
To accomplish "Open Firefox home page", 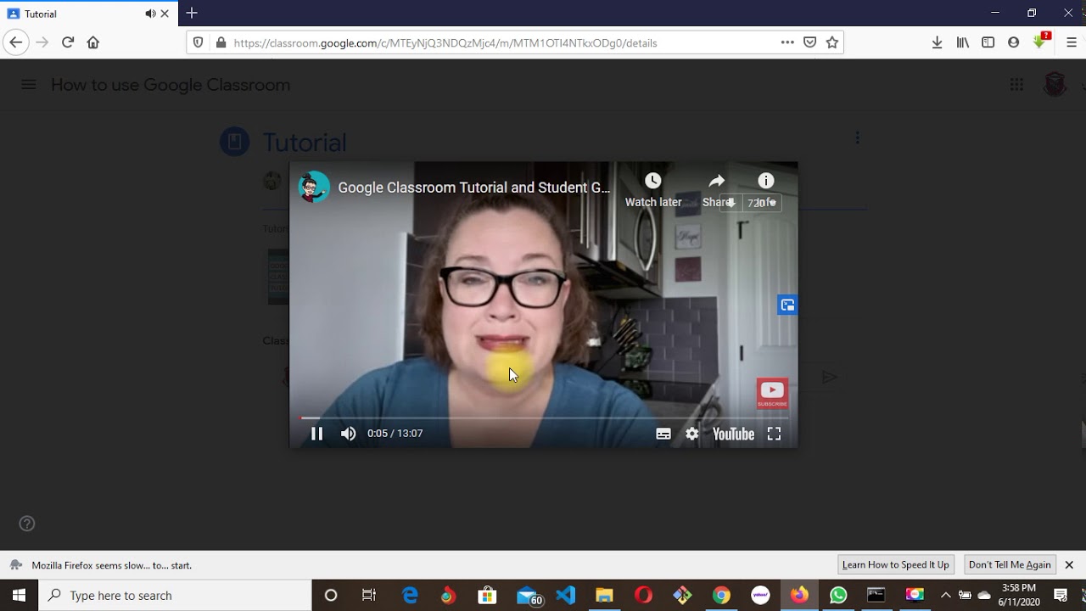I will (93, 42).
